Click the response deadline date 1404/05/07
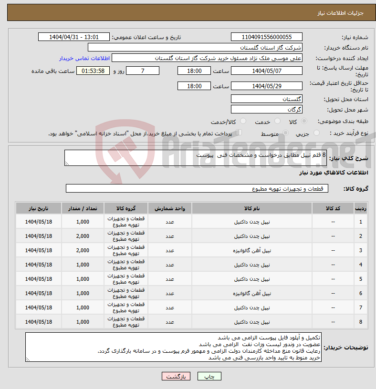The height and width of the screenshot is (389, 376). click(x=266, y=71)
